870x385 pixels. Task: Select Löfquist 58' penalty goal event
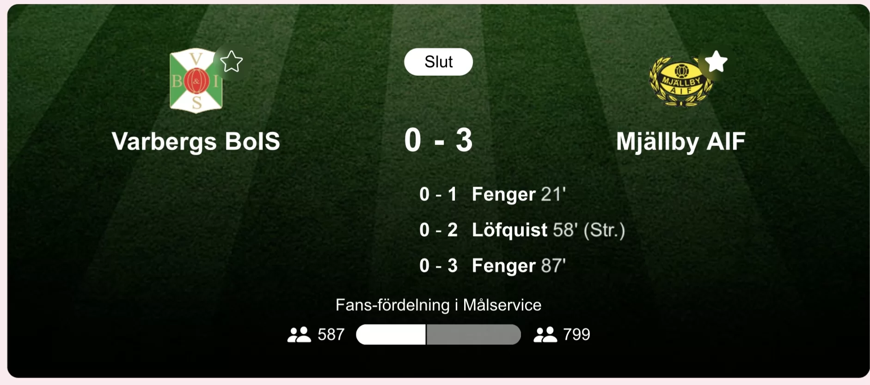[x=548, y=230]
